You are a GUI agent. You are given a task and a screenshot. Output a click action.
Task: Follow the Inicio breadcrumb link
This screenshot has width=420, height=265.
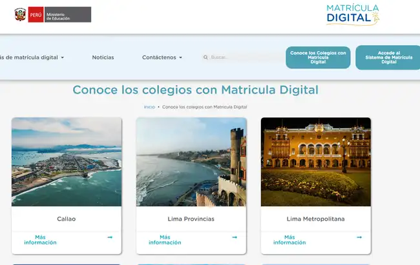pyautogui.click(x=149, y=107)
